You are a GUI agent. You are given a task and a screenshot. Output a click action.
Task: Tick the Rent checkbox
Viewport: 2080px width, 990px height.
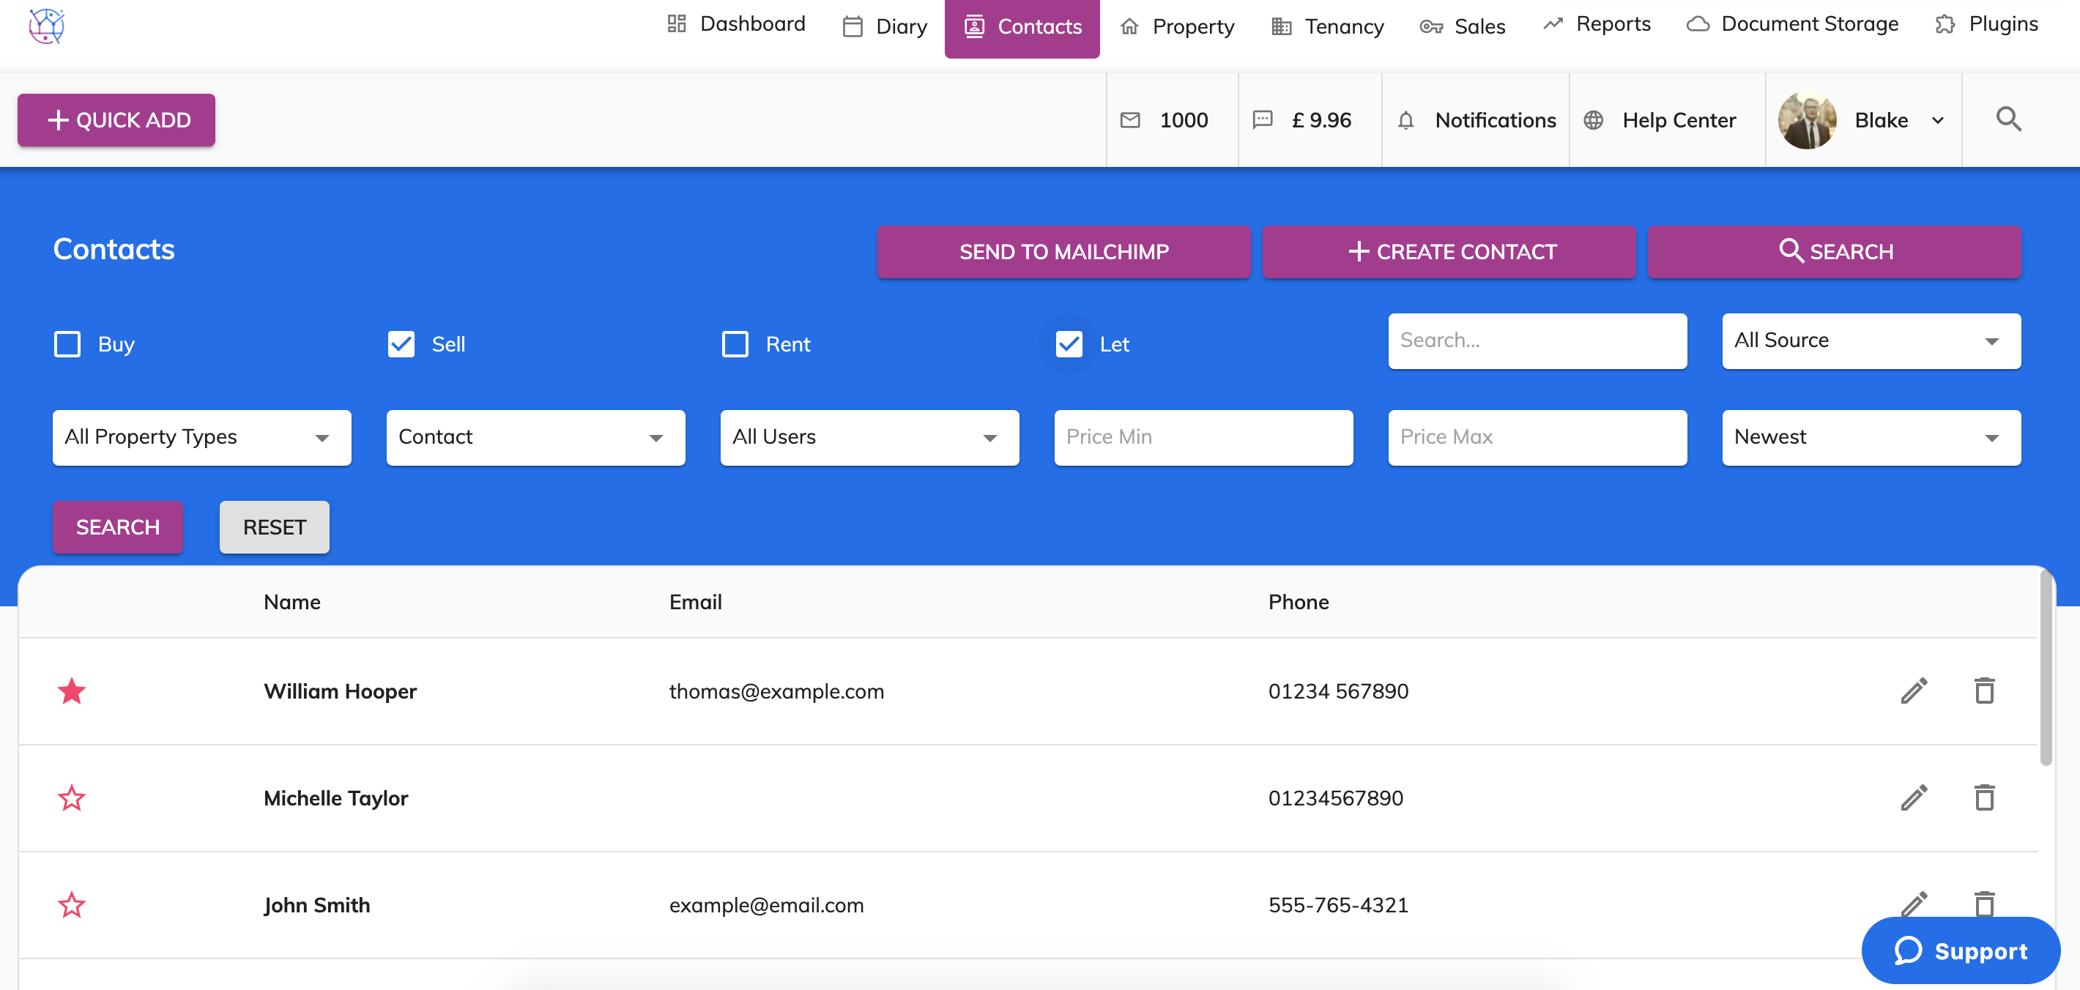(735, 344)
